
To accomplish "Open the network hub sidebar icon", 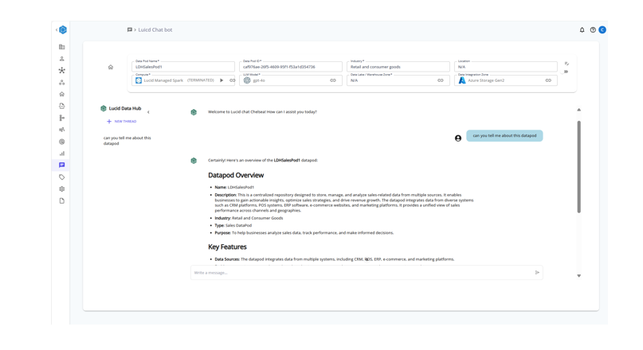I will pos(62,71).
